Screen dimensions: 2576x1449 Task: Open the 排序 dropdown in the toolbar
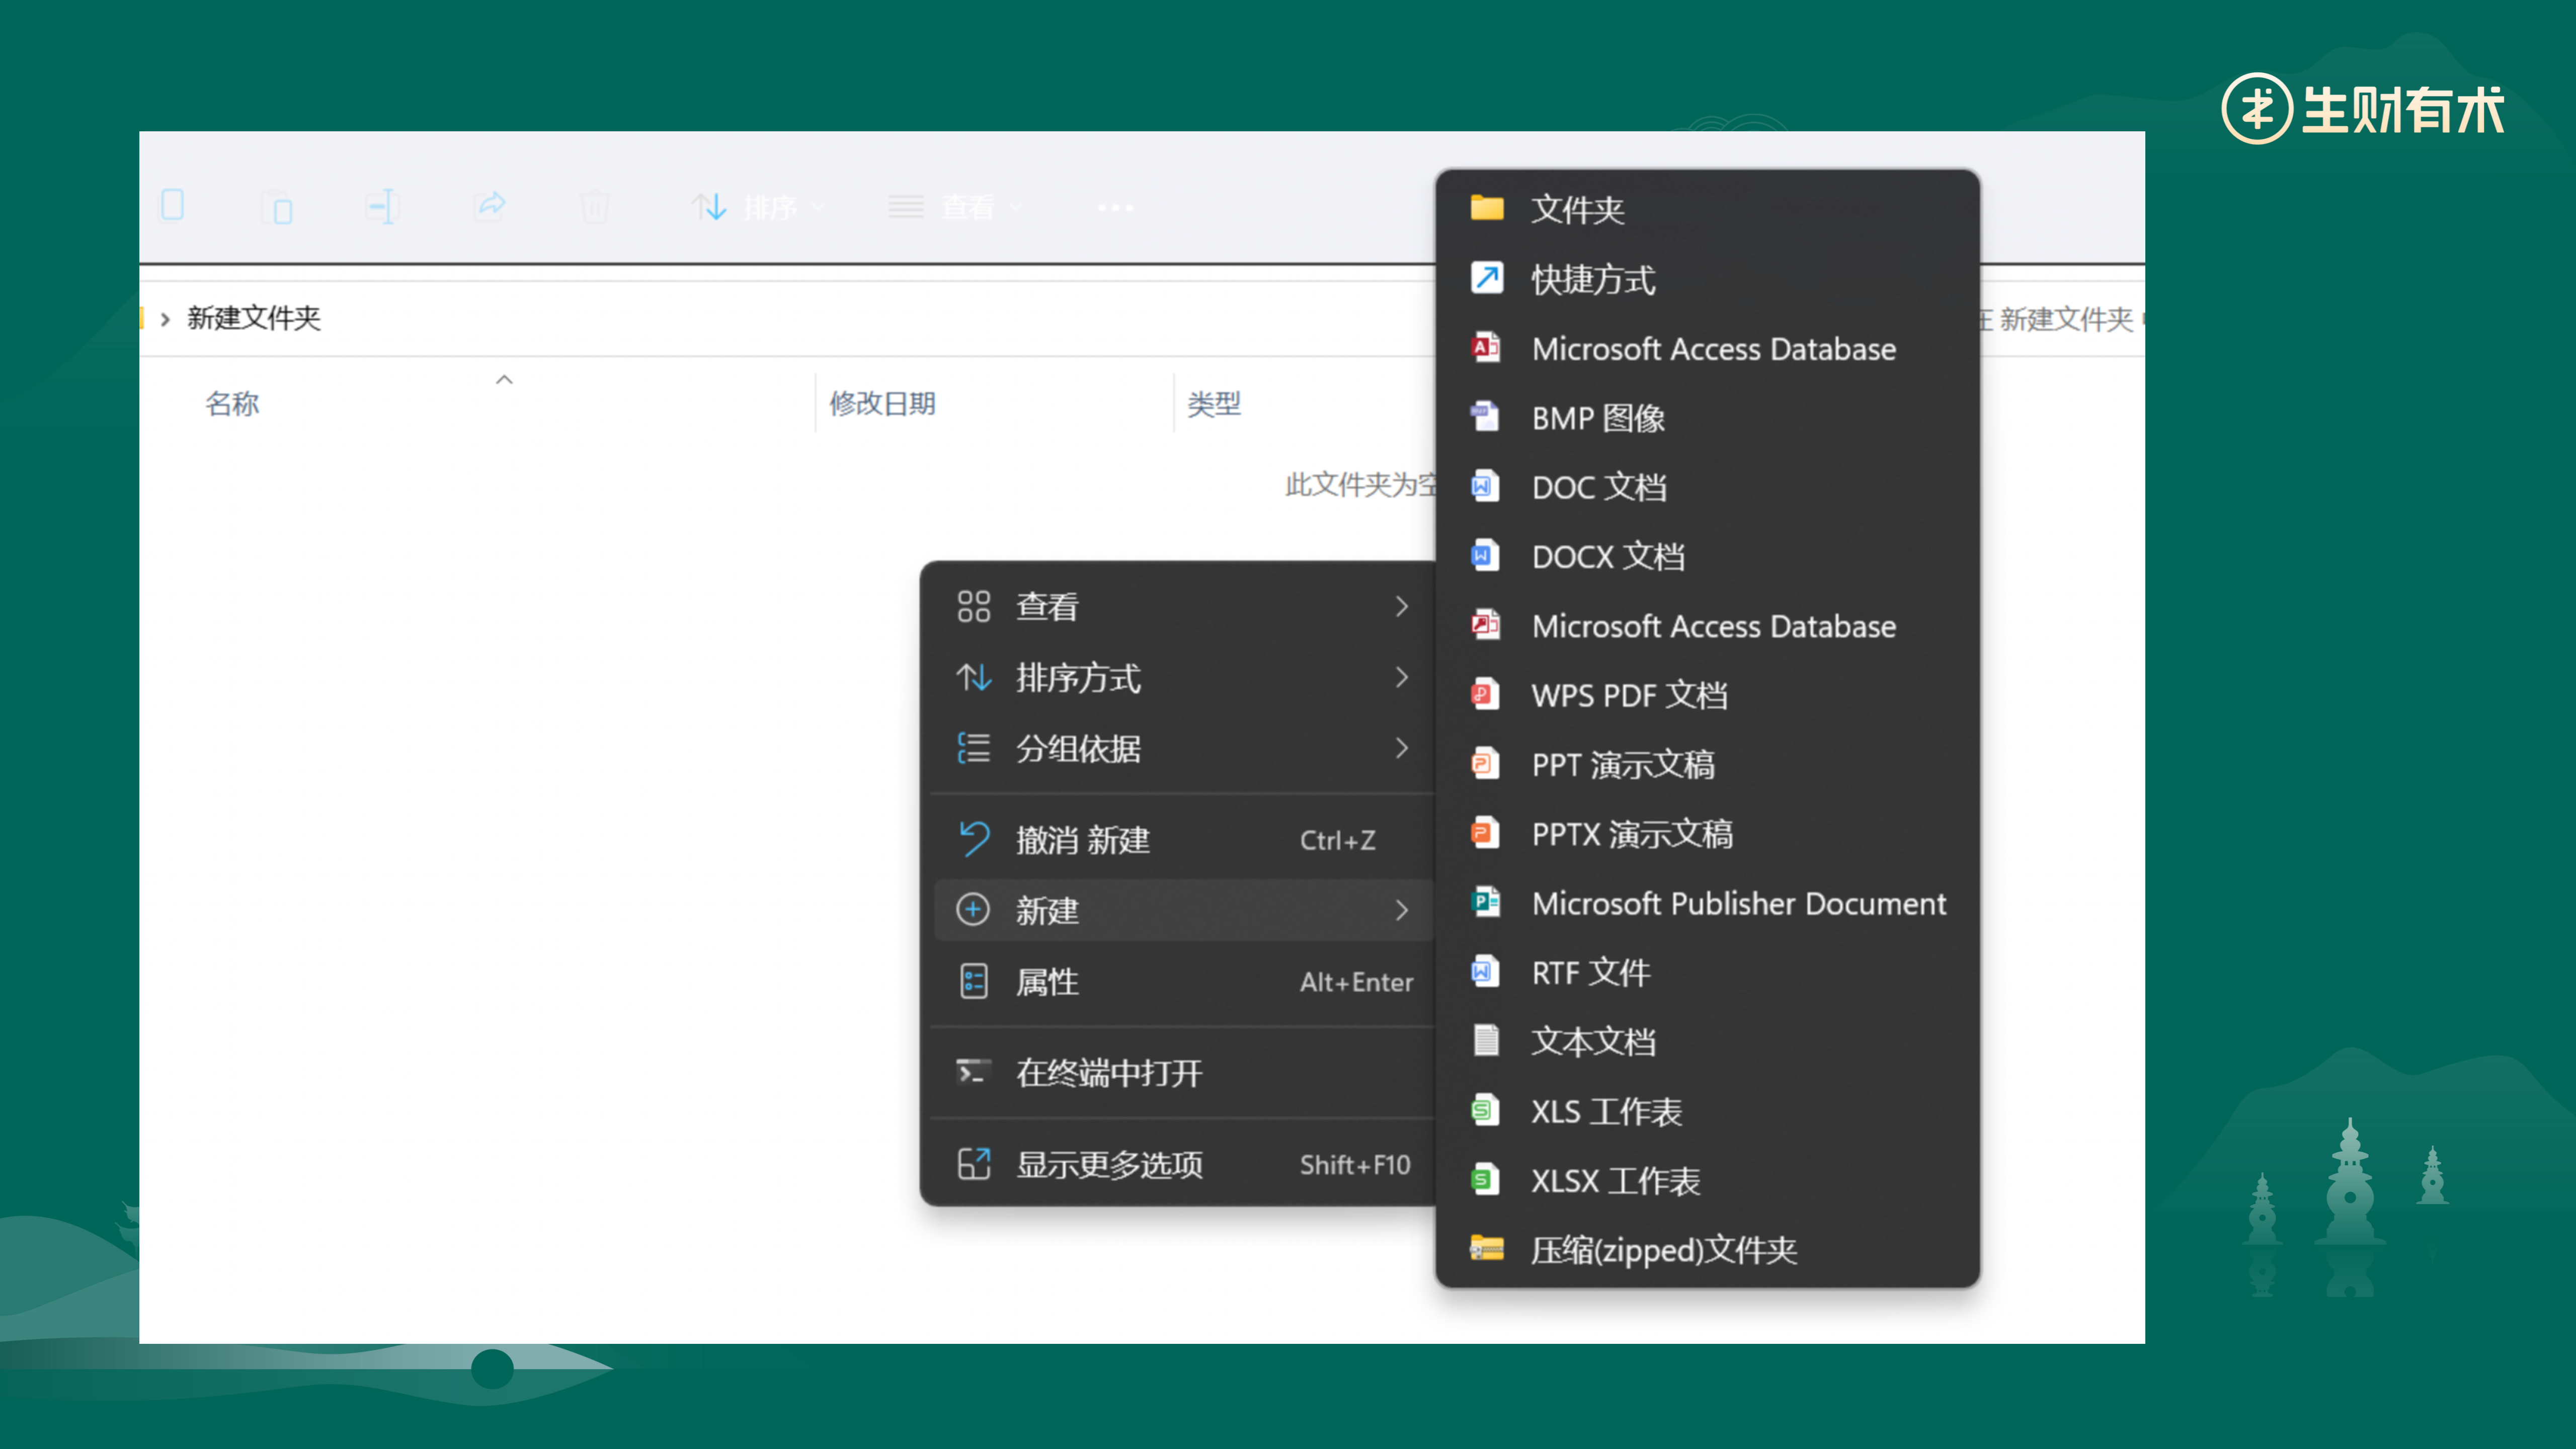pos(758,207)
